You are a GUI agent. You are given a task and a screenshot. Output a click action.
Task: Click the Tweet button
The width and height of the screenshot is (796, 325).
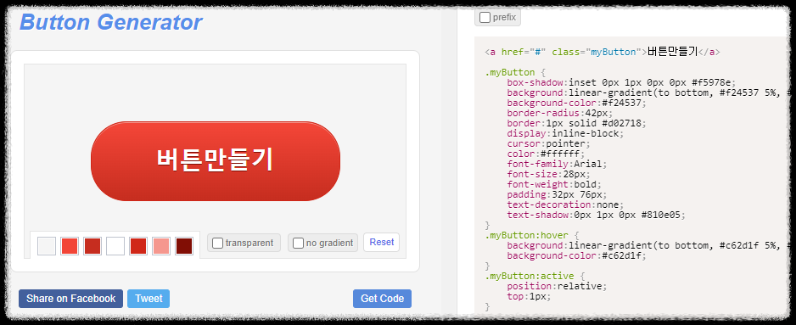[x=149, y=299]
